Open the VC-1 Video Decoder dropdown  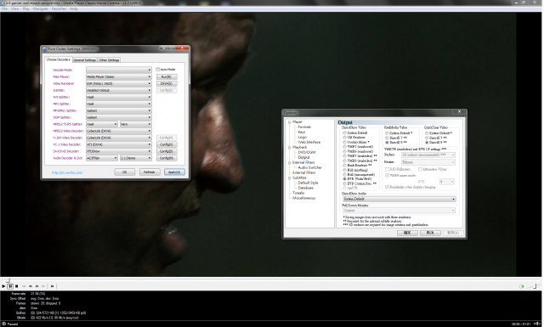(x=119, y=144)
